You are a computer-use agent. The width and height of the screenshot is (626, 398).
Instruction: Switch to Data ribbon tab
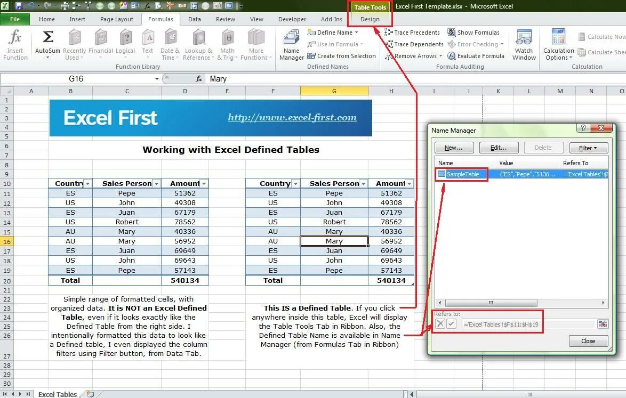click(195, 19)
